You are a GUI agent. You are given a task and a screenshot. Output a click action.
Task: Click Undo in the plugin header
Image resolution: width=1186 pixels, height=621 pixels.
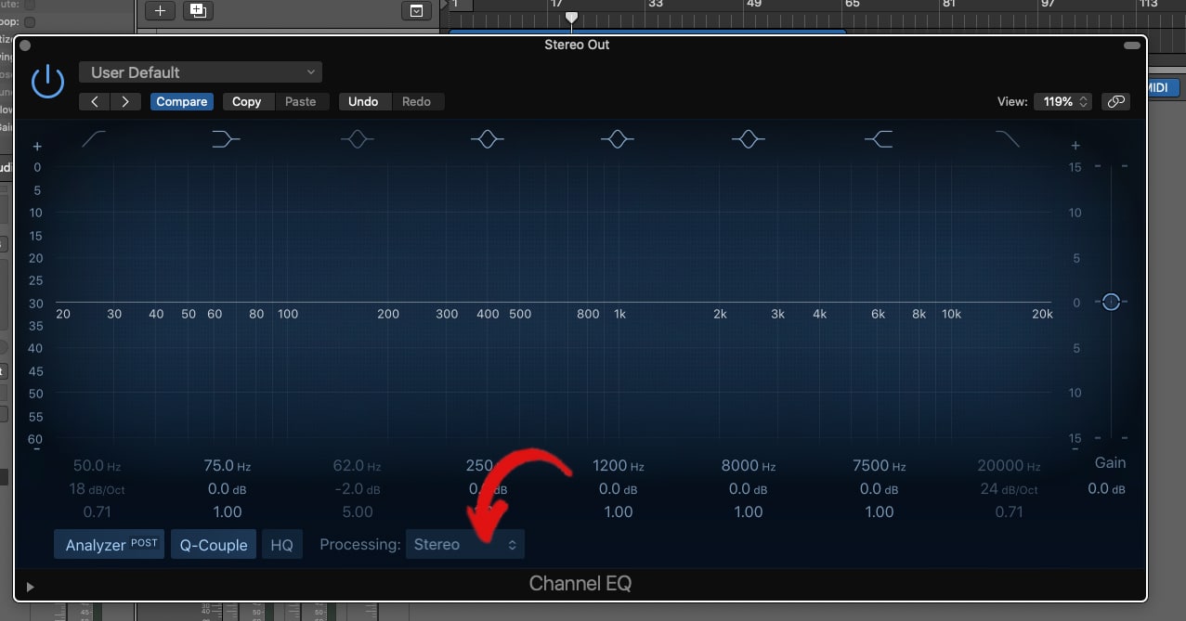click(364, 101)
